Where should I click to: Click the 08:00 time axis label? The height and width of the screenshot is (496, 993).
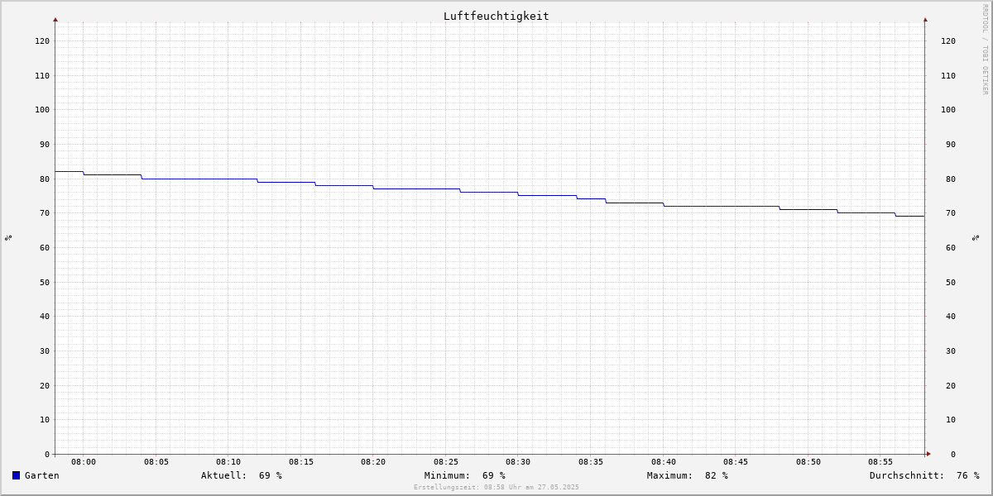point(84,461)
